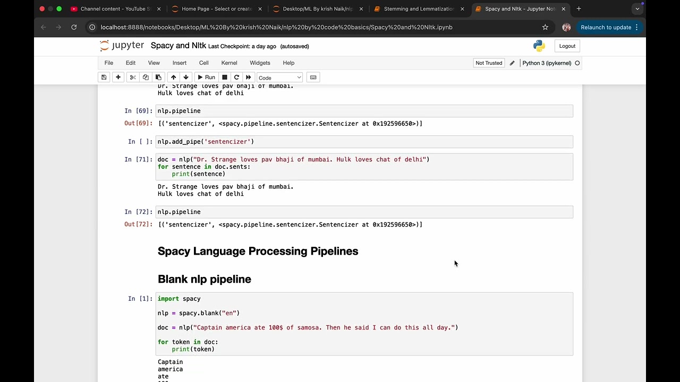Click the Blank nlp pipeline heading
Viewport: 680px width, 382px height.
(204, 279)
